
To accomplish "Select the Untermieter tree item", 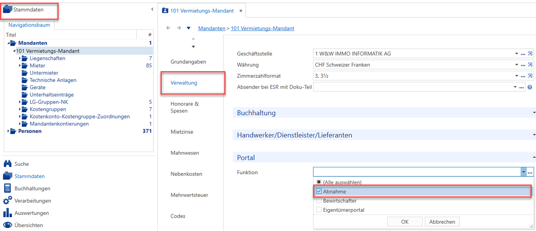I will click(44, 73).
